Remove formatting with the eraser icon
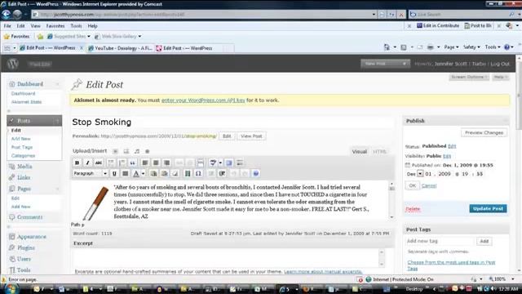 click(x=175, y=173)
